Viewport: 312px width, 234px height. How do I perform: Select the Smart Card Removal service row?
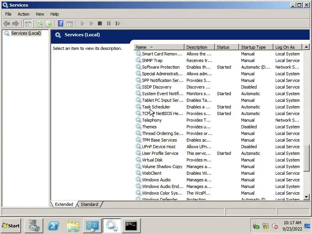[x=218, y=54]
